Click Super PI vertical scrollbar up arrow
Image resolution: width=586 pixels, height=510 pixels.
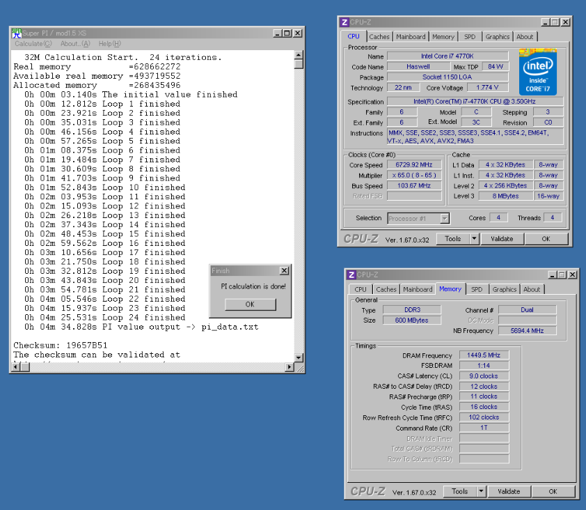click(x=299, y=55)
